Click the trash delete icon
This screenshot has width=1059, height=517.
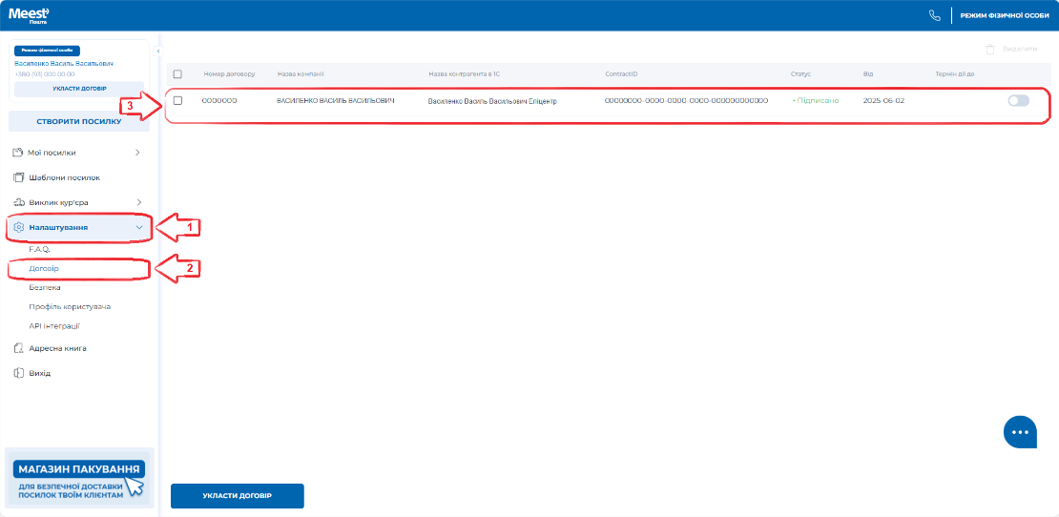point(990,50)
